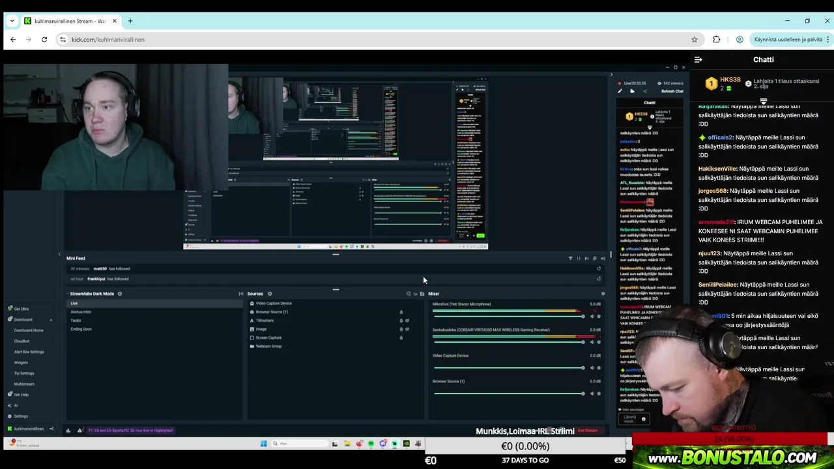The image size is (834, 469).
Task: Bookmark this page with the star icon
Action: [x=695, y=39]
